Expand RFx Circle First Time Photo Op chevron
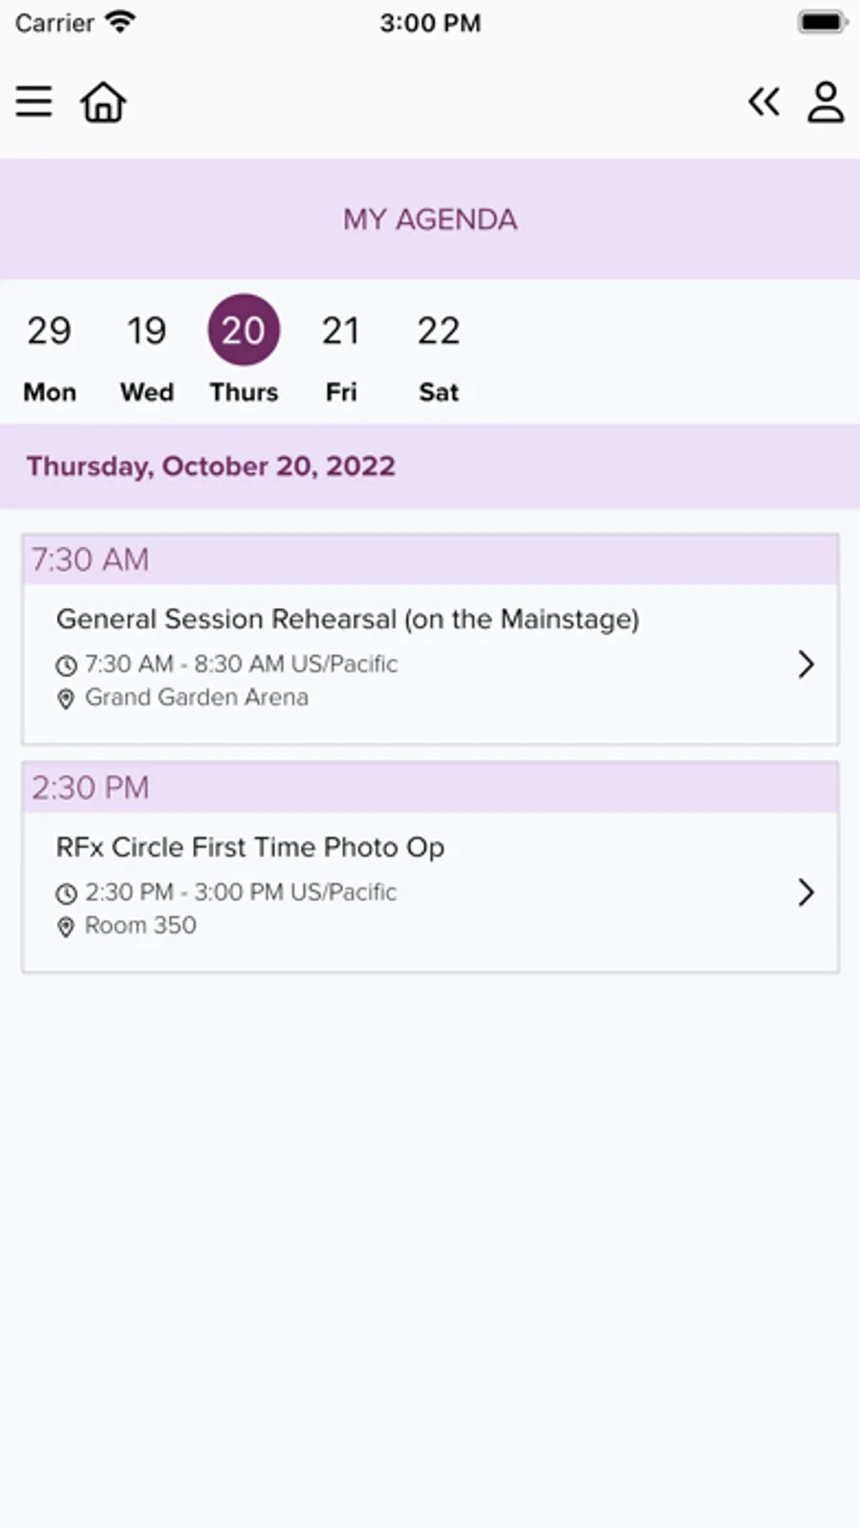The height and width of the screenshot is (1528, 860). pyautogui.click(x=806, y=892)
